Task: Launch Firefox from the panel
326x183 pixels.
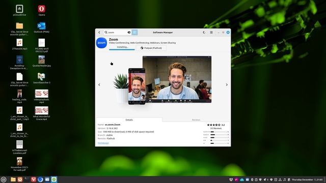Action: click(x=20, y=179)
